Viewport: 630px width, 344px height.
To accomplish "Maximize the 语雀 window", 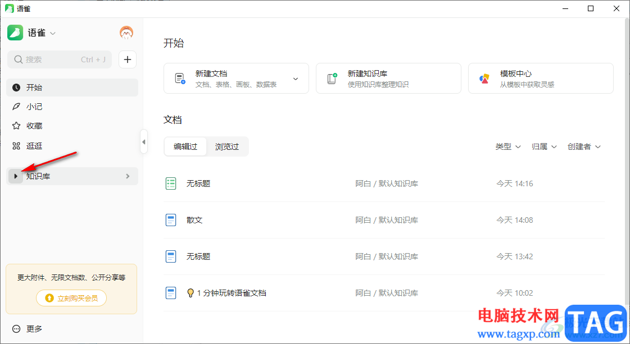I will [x=591, y=8].
